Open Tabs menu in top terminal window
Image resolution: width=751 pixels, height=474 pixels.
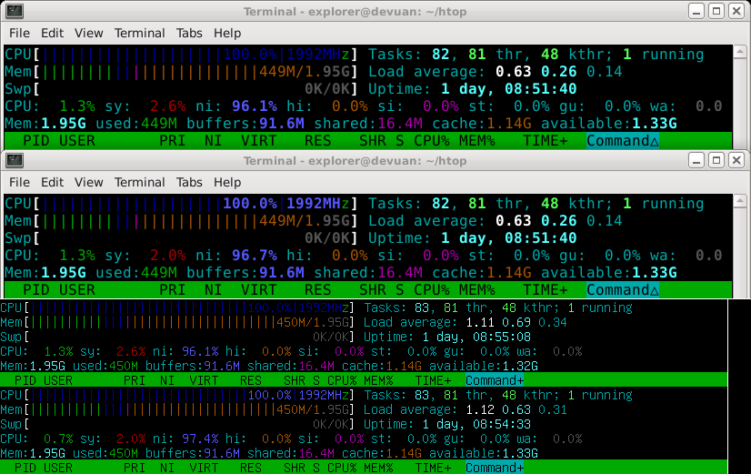(189, 33)
